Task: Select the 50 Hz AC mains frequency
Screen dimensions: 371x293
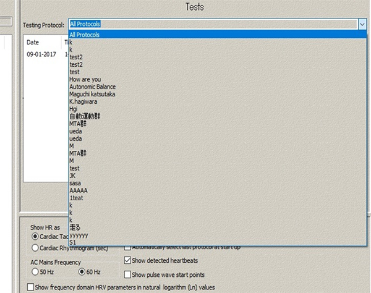Action: (35, 272)
